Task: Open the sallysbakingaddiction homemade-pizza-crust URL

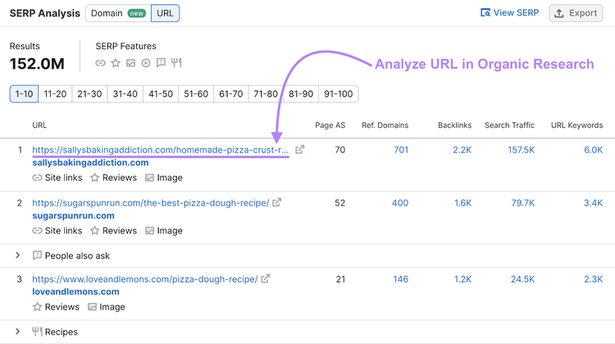Action: click(160, 150)
